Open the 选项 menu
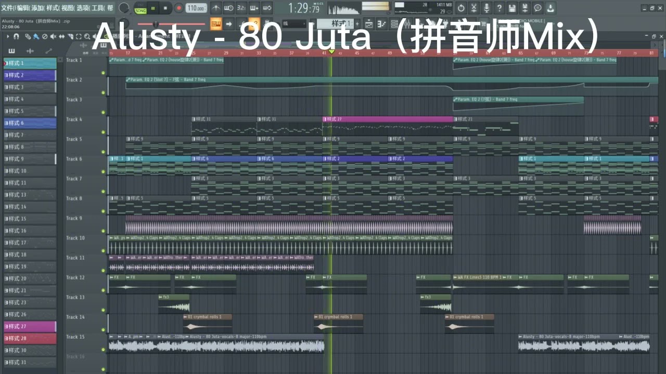666x374 pixels. 83,8
